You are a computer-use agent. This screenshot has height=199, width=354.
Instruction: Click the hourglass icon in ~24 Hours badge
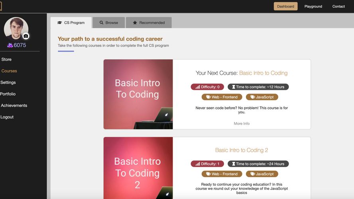click(234, 164)
